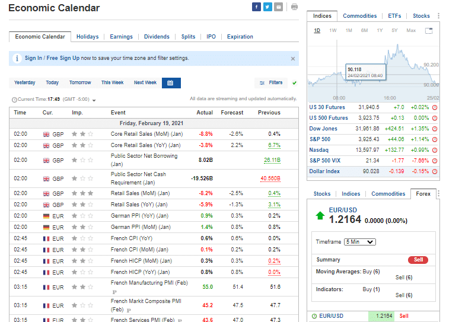This screenshot has width=462, height=322.
Task: Open the Nasdaq index link
Action: pyautogui.click(x=319, y=150)
